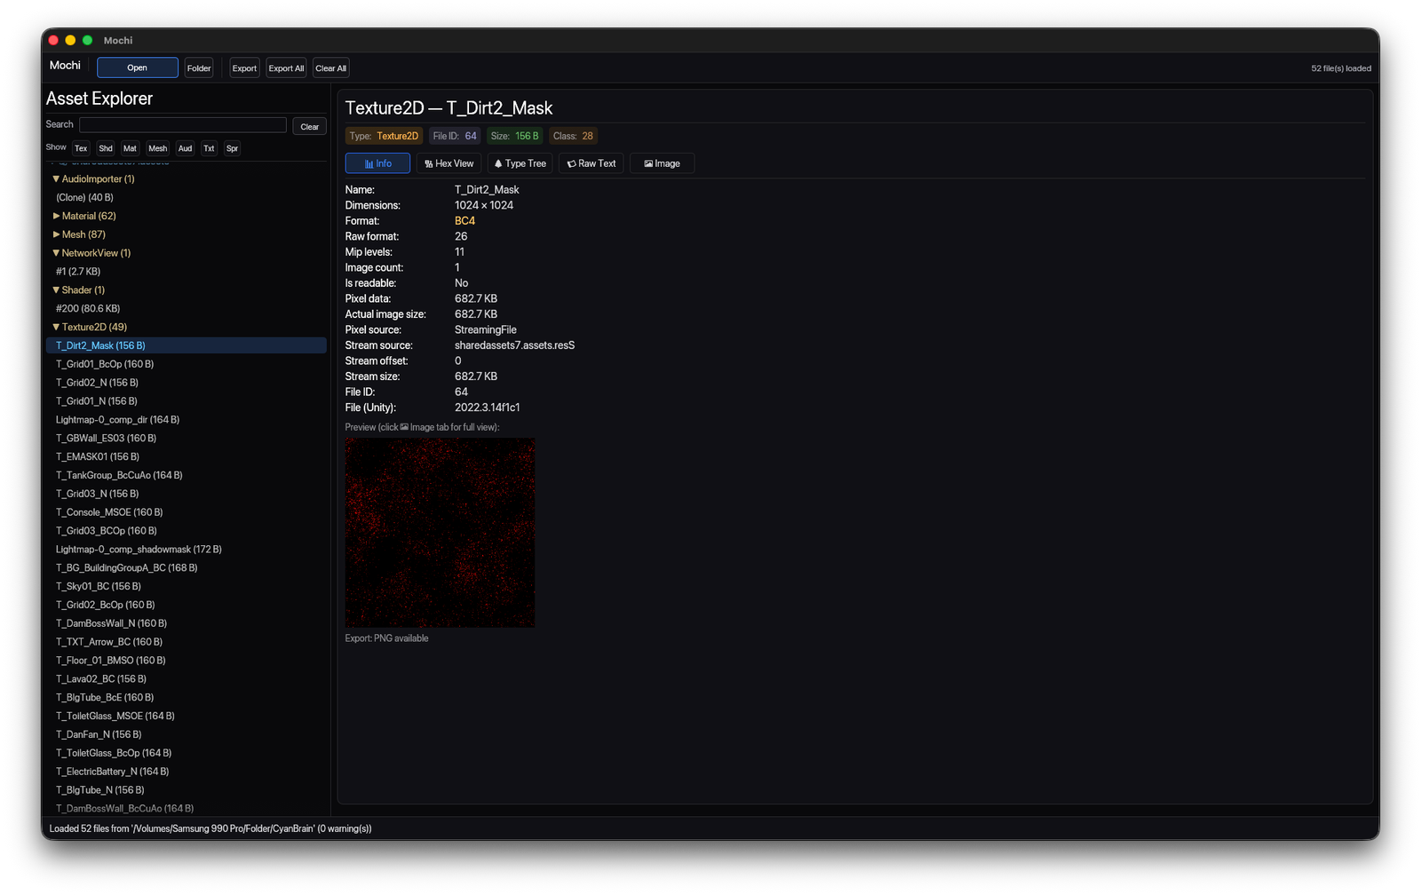Toggle the Aud audio filter

(x=185, y=148)
